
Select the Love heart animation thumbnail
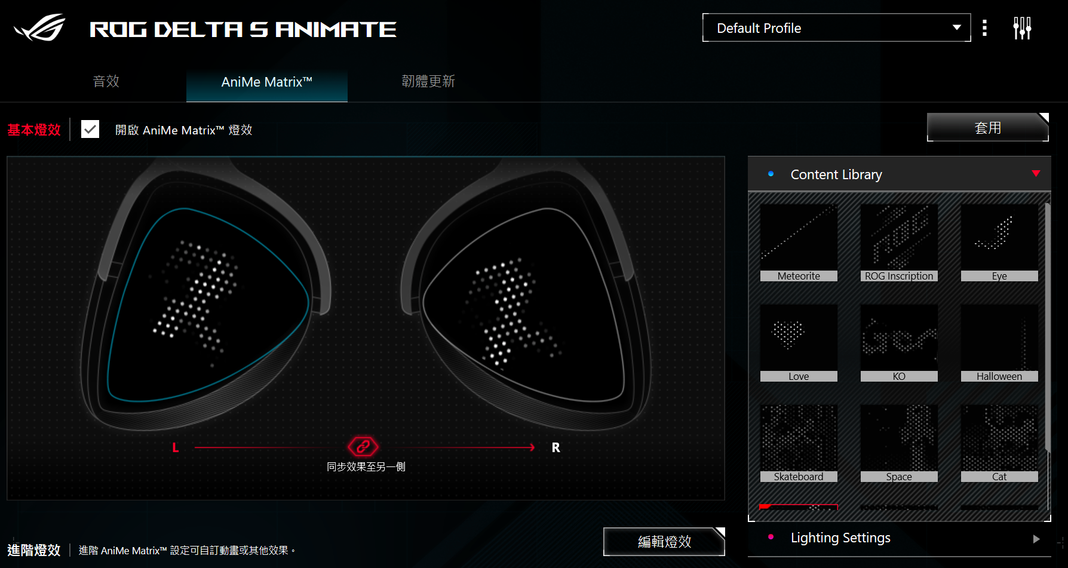[x=799, y=343]
